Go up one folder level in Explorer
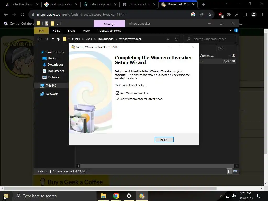 (x=58, y=39)
